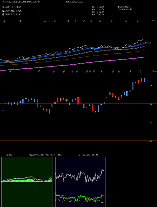Click inside the dark blue ADX indicator panel

(x=80, y=182)
